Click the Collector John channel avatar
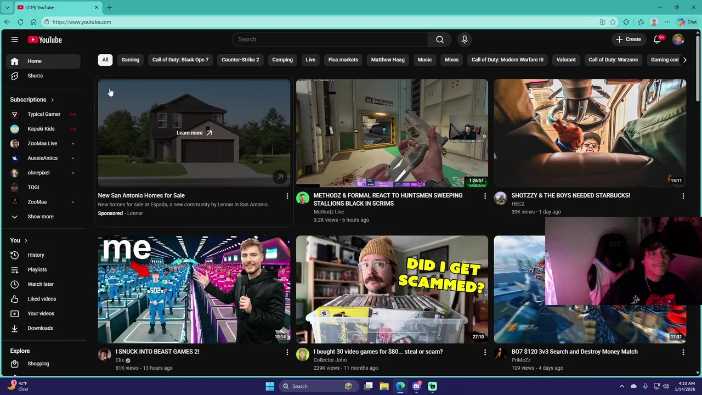Screen dimensions: 702x395 303,354
